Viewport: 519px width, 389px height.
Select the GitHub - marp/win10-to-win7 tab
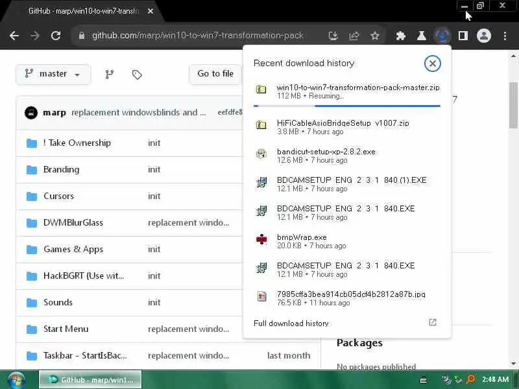coord(84,11)
